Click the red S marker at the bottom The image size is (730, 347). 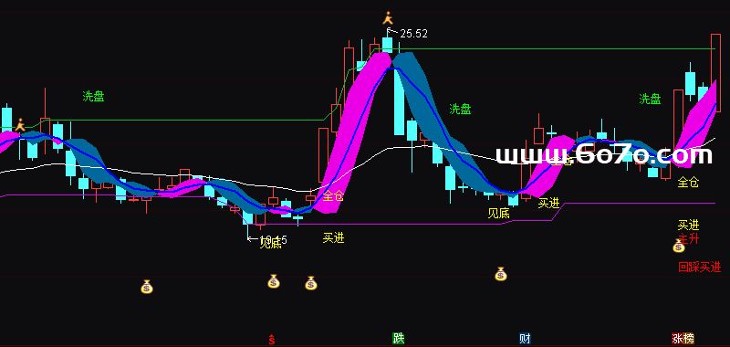pos(272,340)
